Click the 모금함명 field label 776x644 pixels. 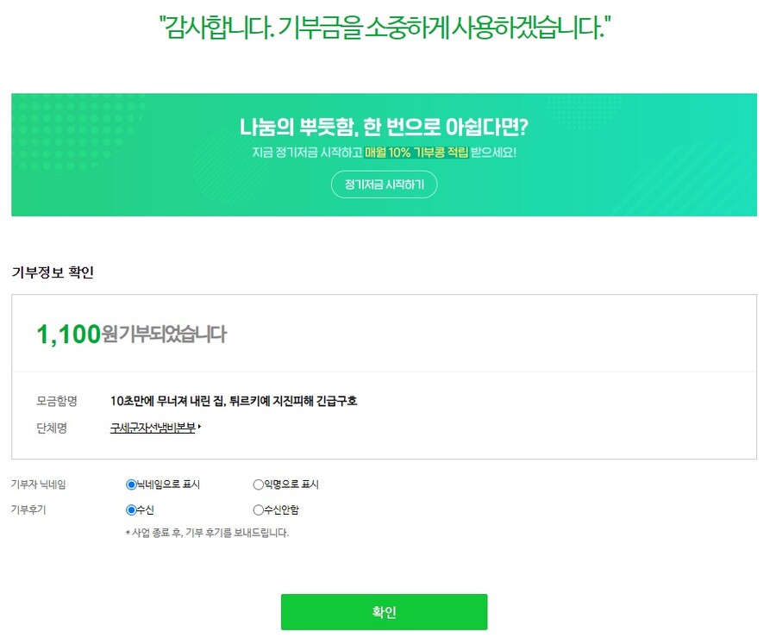coord(57,401)
